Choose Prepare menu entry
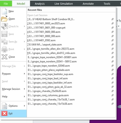The image size is (121, 123). [14, 74]
